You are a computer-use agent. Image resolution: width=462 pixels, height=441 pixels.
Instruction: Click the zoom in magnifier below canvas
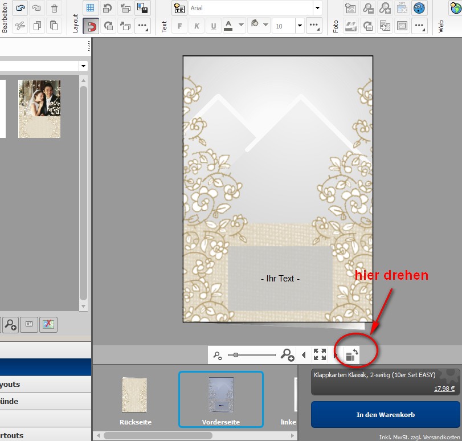coord(287,355)
